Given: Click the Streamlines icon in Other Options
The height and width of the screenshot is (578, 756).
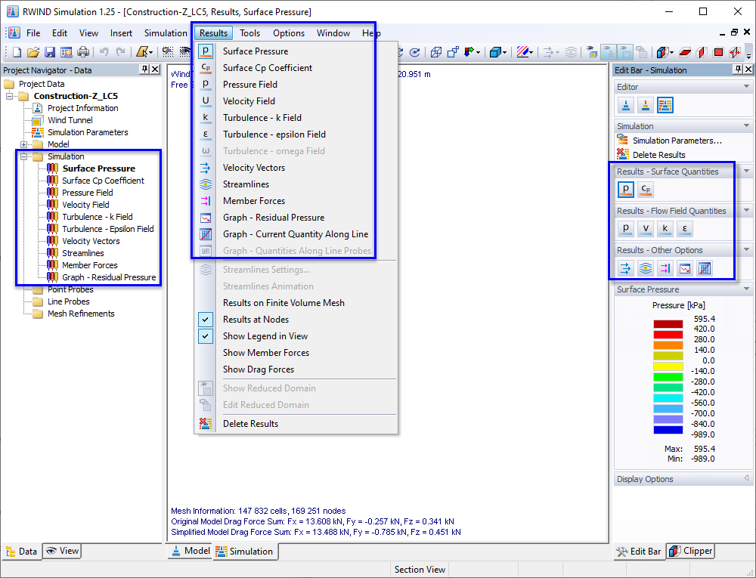Looking at the screenshot, I should click(646, 268).
